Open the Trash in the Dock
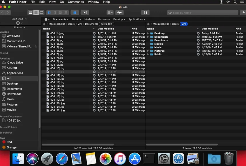The height and width of the screenshot is (166, 246). click(228, 158)
